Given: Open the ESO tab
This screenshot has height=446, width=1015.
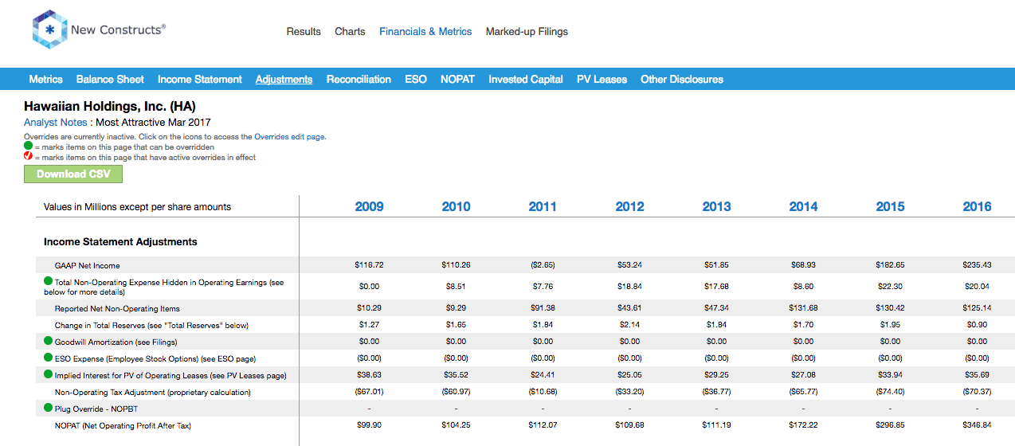Looking at the screenshot, I should click(416, 79).
